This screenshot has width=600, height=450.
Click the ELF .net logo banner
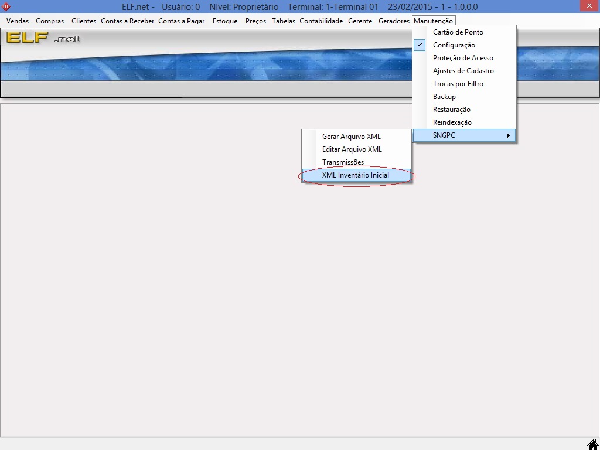pyautogui.click(x=43, y=37)
